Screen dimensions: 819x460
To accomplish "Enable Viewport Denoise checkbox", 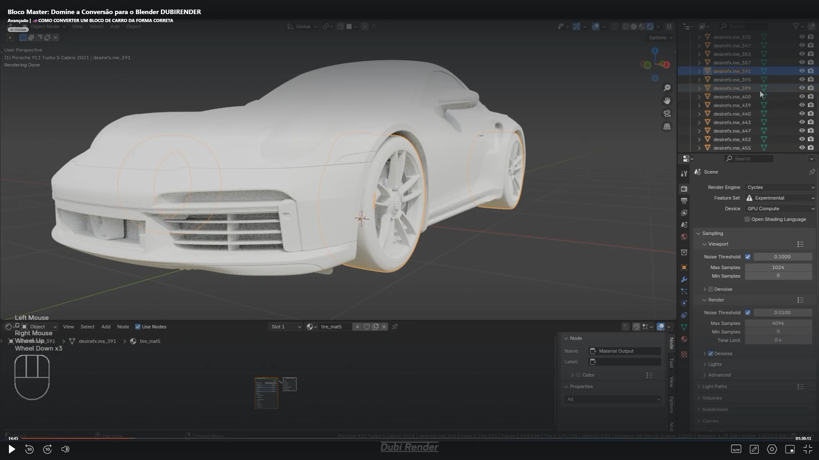I will point(711,289).
